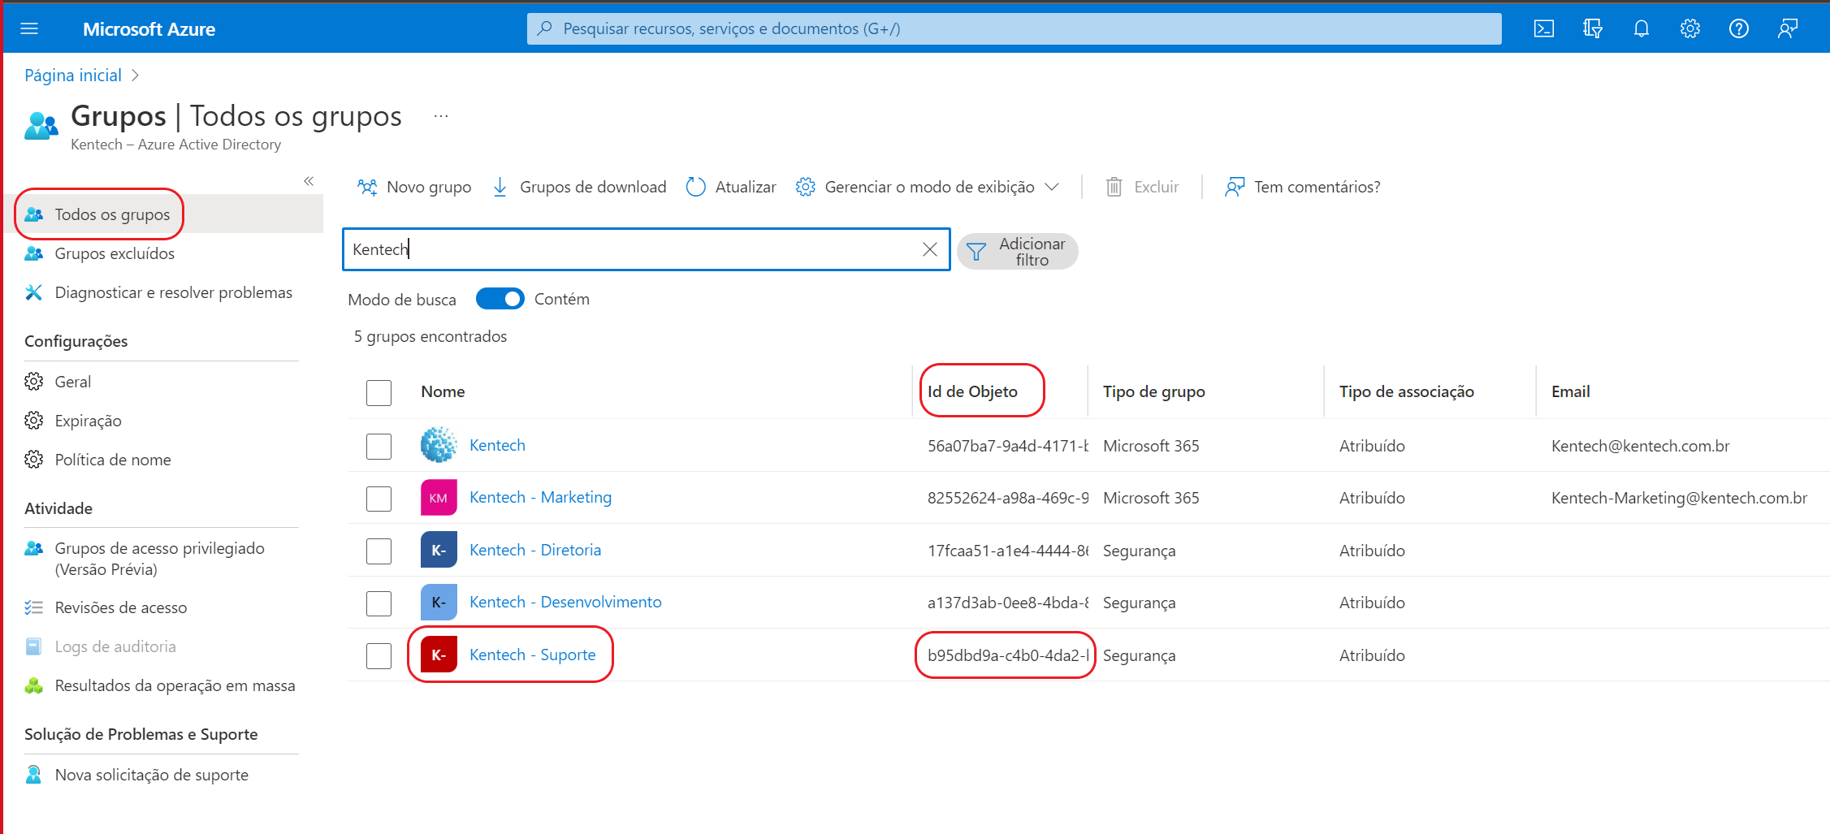Click the Microsoft Azure logo text
Viewport: 1830px width, 834px height.
point(149,29)
